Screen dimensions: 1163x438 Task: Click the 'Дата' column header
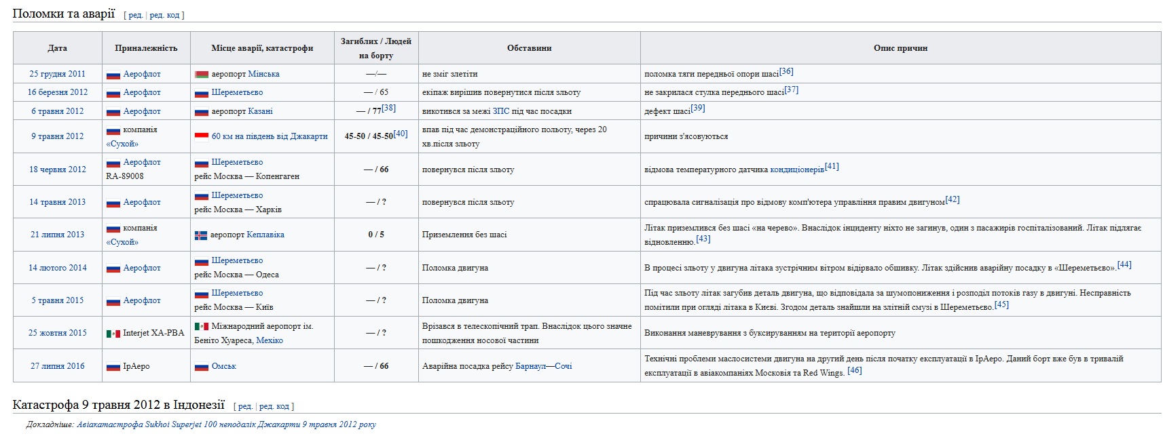58,48
